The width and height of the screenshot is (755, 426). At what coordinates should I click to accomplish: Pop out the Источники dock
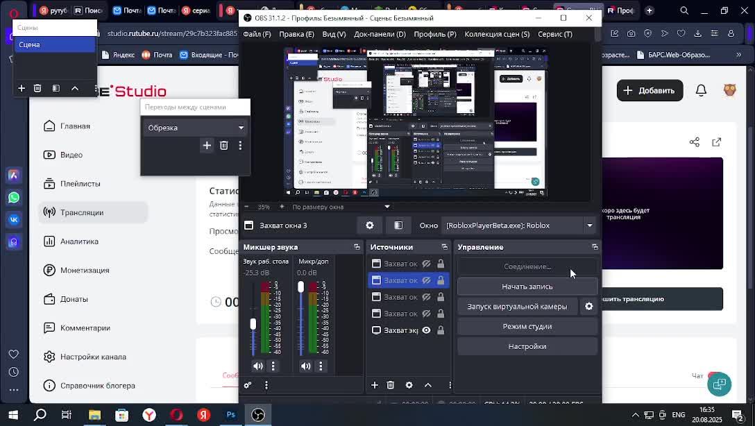(444, 247)
